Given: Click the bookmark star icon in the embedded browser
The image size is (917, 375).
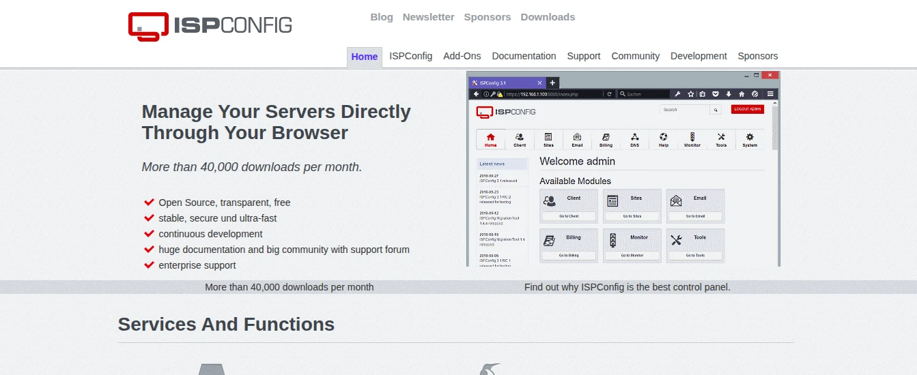Looking at the screenshot, I should click(691, 94).
